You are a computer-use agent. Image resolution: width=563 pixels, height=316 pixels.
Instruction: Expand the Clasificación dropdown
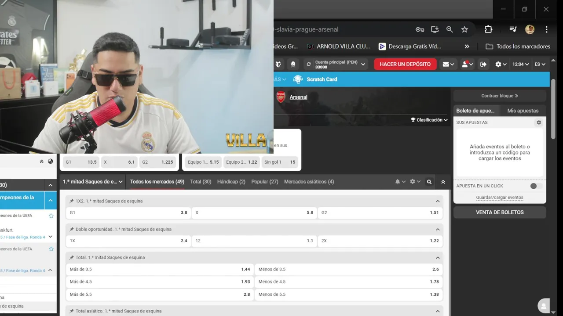click(x=429, y=120)
